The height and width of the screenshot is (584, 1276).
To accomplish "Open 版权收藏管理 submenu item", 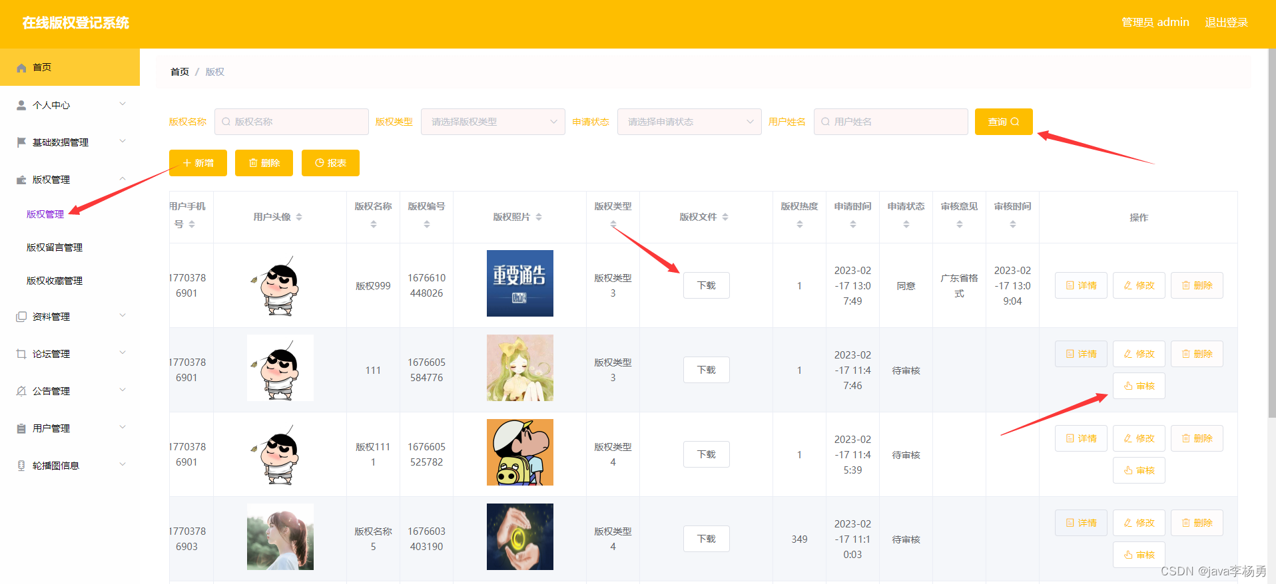I will pyautogui.click(x=55, y=281).
